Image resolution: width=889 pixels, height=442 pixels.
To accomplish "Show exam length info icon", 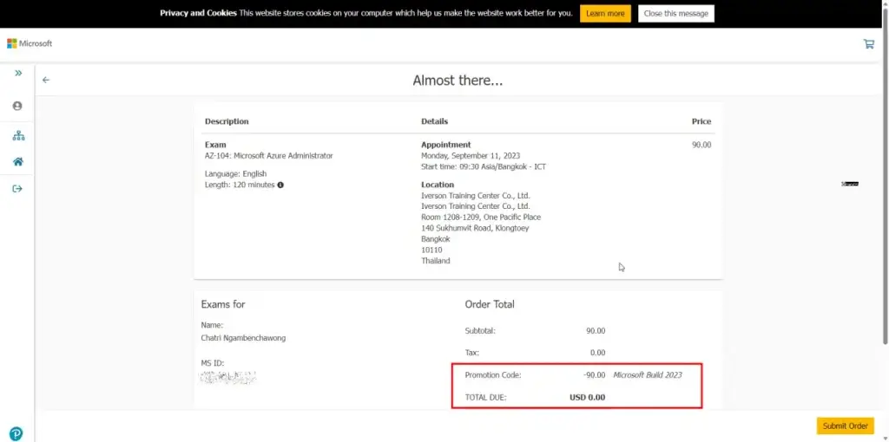I will pos(280,185).
